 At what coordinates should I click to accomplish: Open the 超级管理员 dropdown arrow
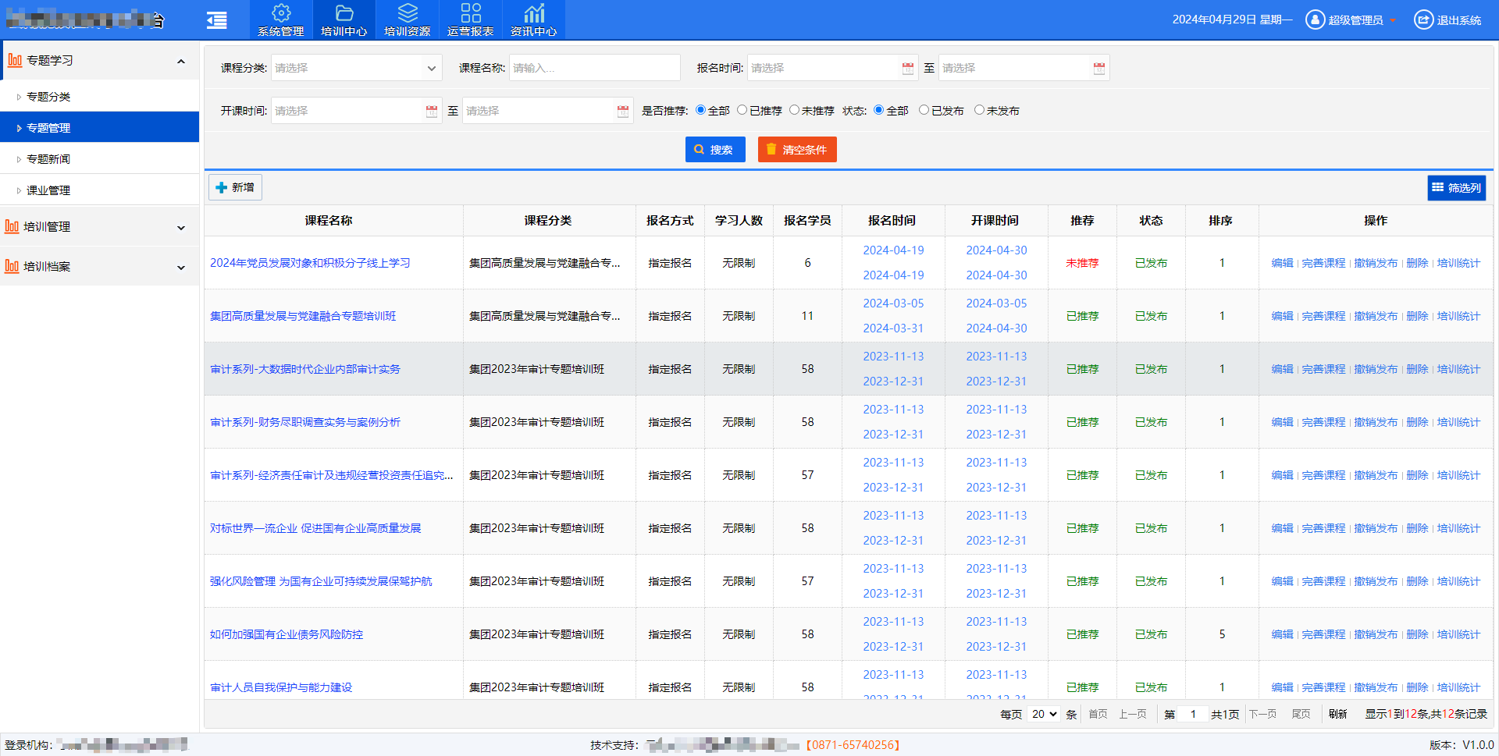(1392, 20)
